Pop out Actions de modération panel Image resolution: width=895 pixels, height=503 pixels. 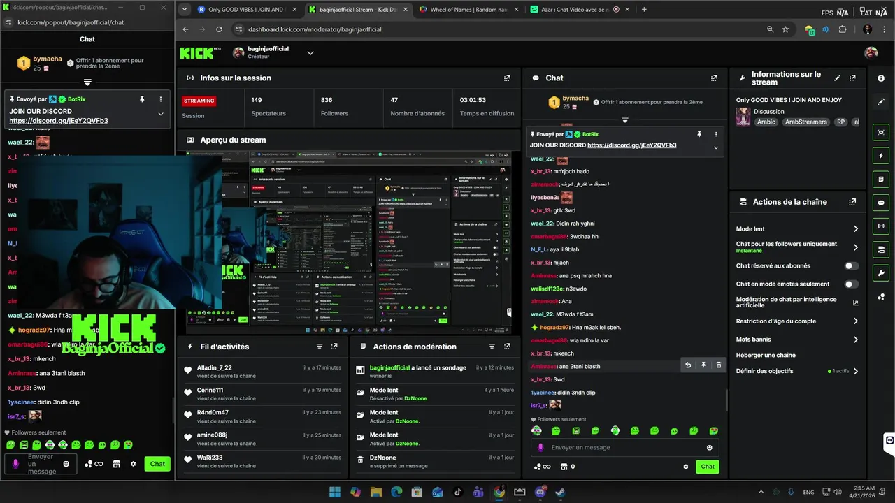click(x=507, y=347)
